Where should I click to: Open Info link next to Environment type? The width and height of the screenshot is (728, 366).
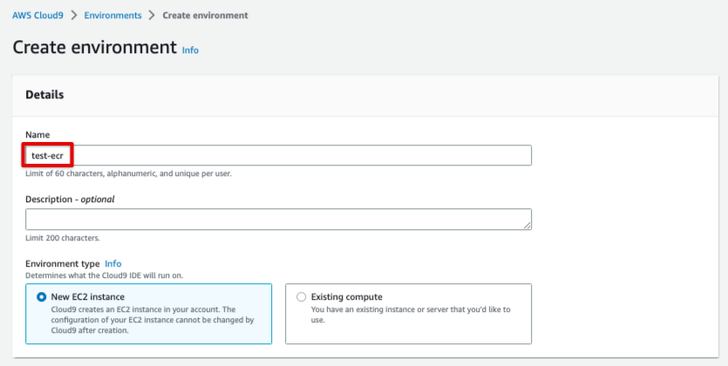click(113, 263)
